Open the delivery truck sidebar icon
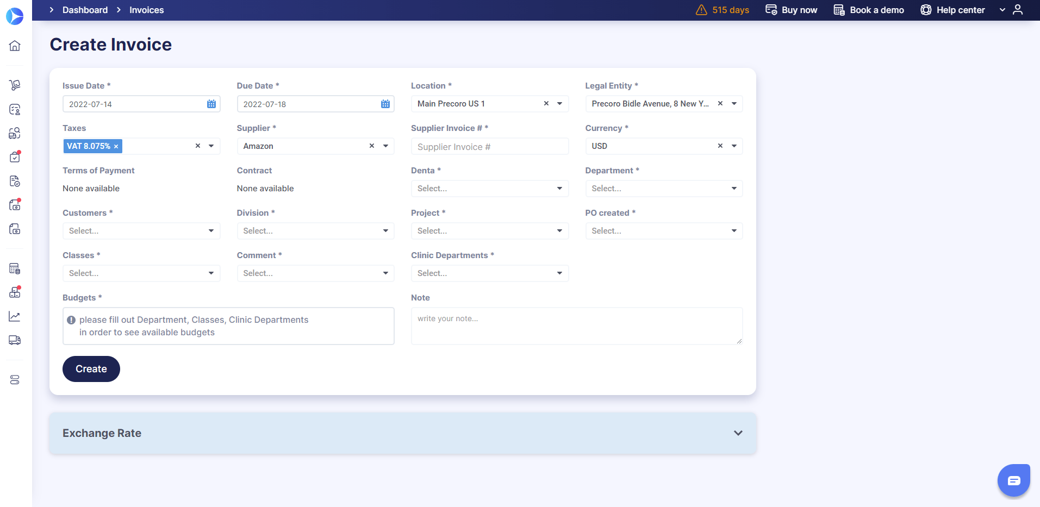The image size is (1040, 507). [15, 340]
